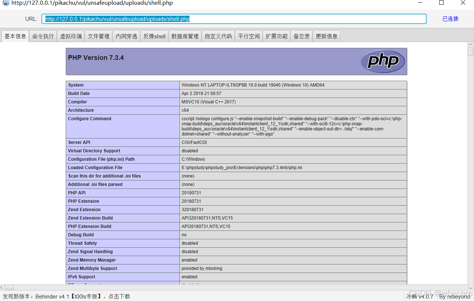Screen dimensions: 474x301
Task: Open the 虚拟终端 tab
Action: tap(71, 36)
